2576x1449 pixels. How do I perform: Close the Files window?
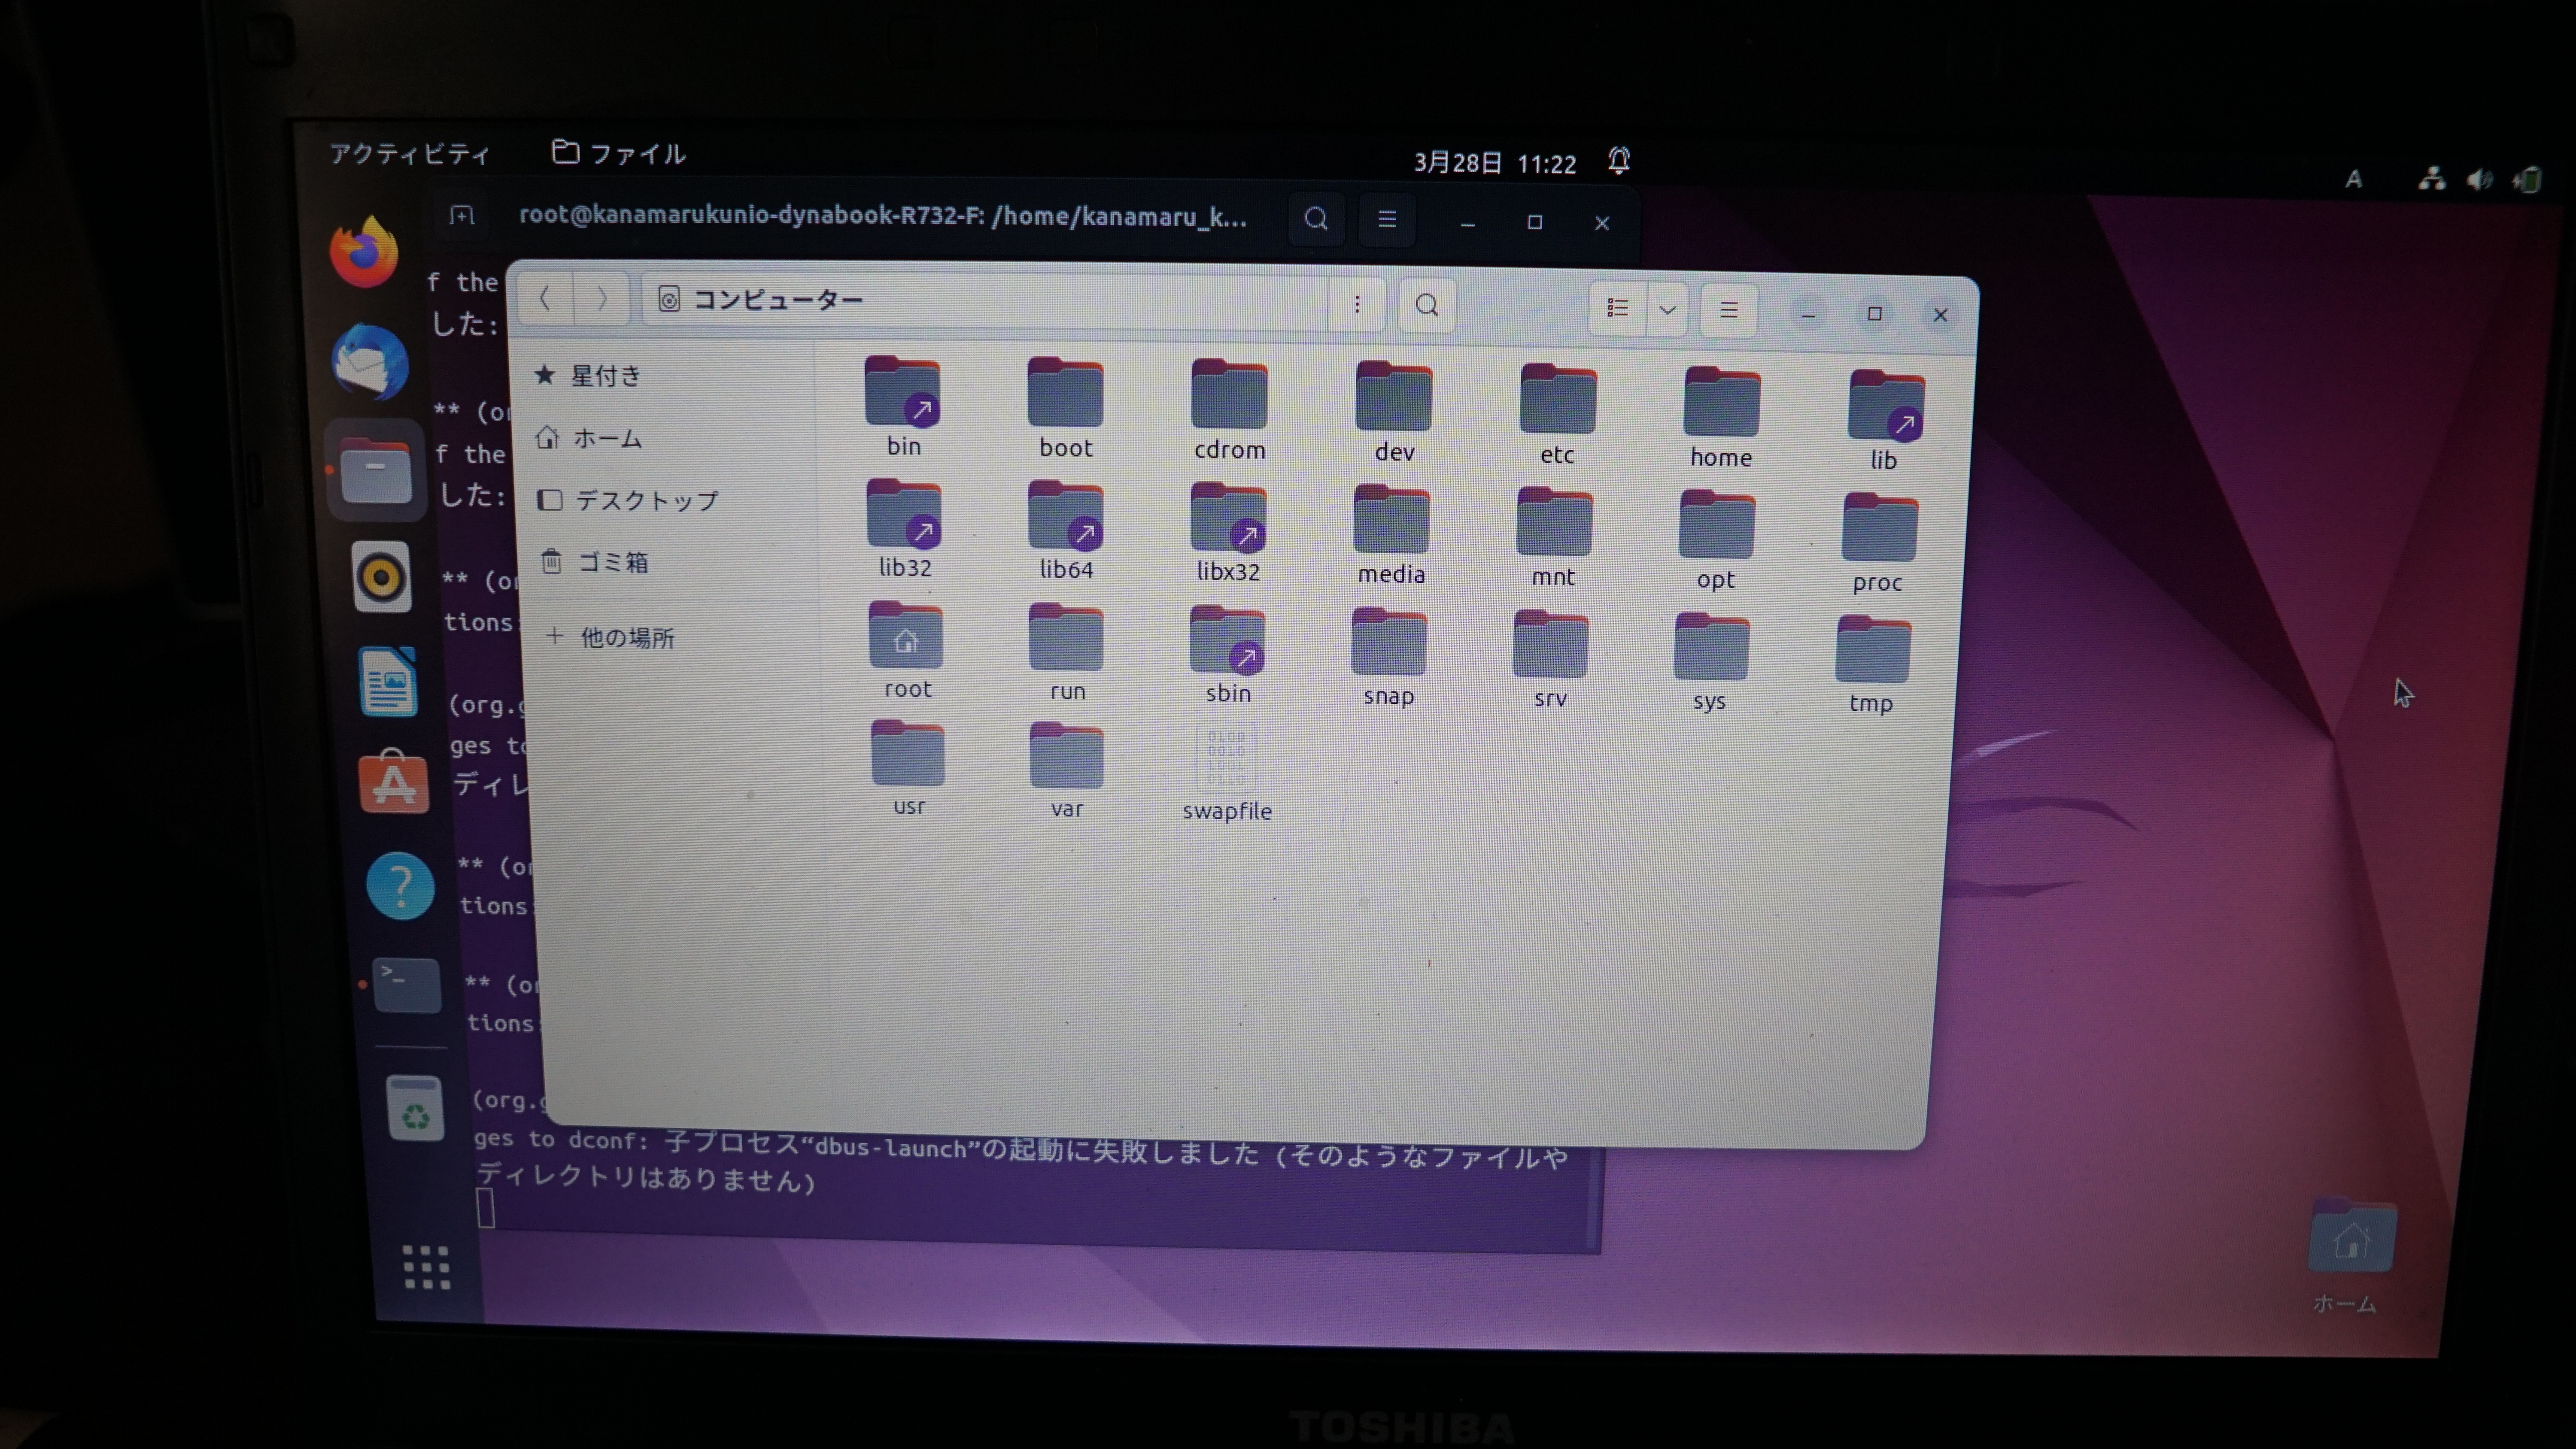pyautogui.click(x=1940, y=315)
